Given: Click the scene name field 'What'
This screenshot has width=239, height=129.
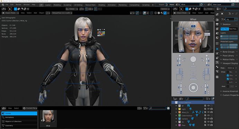Looking at the screenshot, I should point(190,4).
